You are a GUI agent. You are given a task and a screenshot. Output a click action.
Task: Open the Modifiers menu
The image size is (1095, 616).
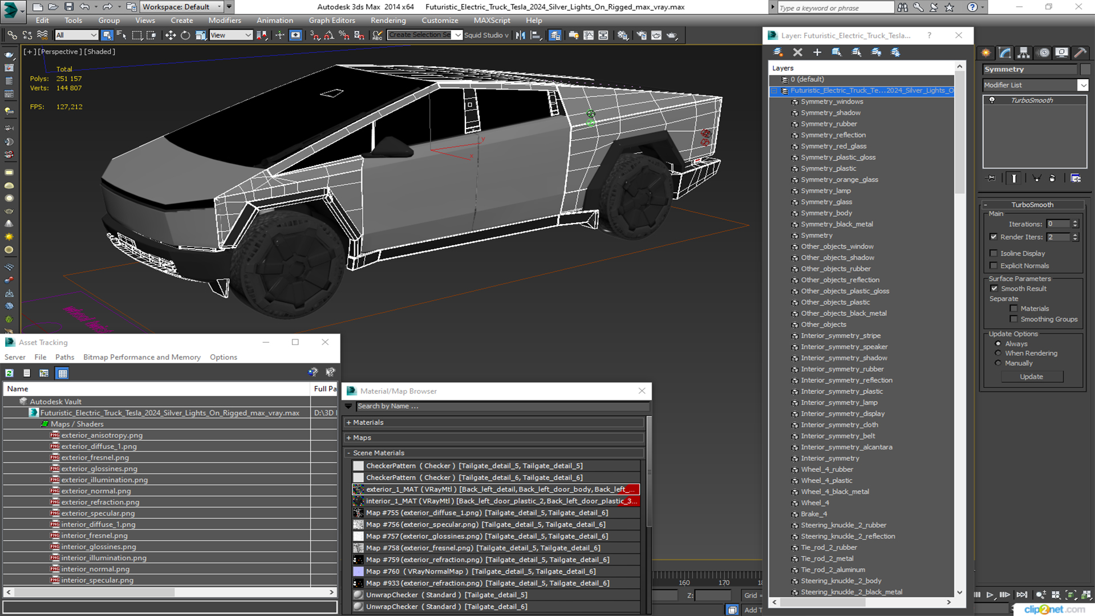pyautogui.click(x=225, y=21)
